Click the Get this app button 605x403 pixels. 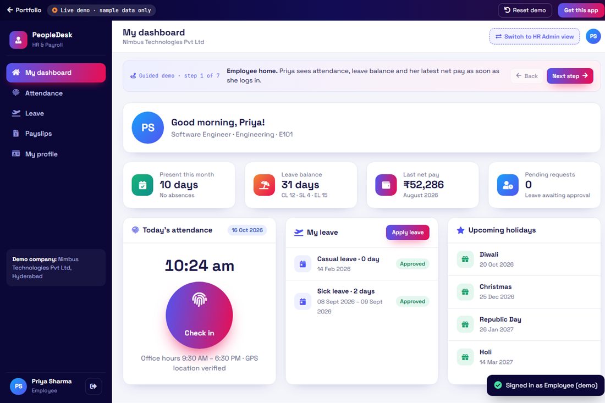(581, 10)
